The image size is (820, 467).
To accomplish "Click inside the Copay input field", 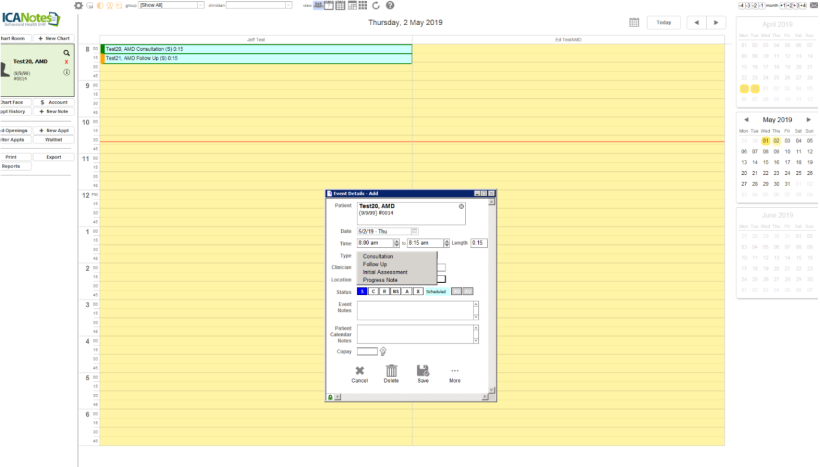I will pos(367,351).
